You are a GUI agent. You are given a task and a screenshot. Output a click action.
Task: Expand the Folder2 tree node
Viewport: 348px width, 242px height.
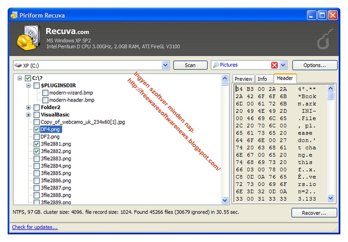point(29,107)
